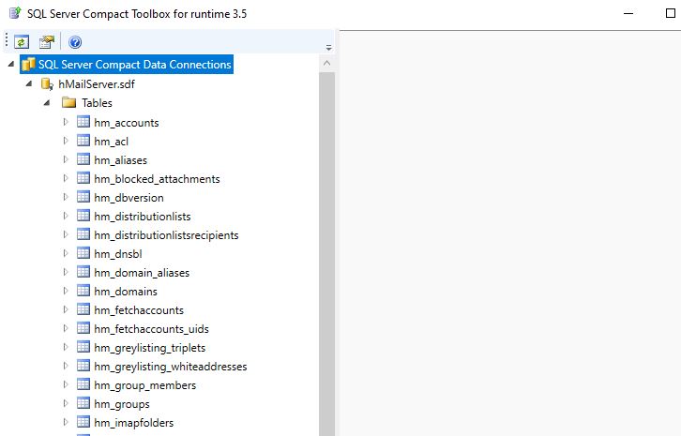This screenshot has height=436, width=681.
Task: Expand the hm_dbversion table node
Action: point(66,197)
